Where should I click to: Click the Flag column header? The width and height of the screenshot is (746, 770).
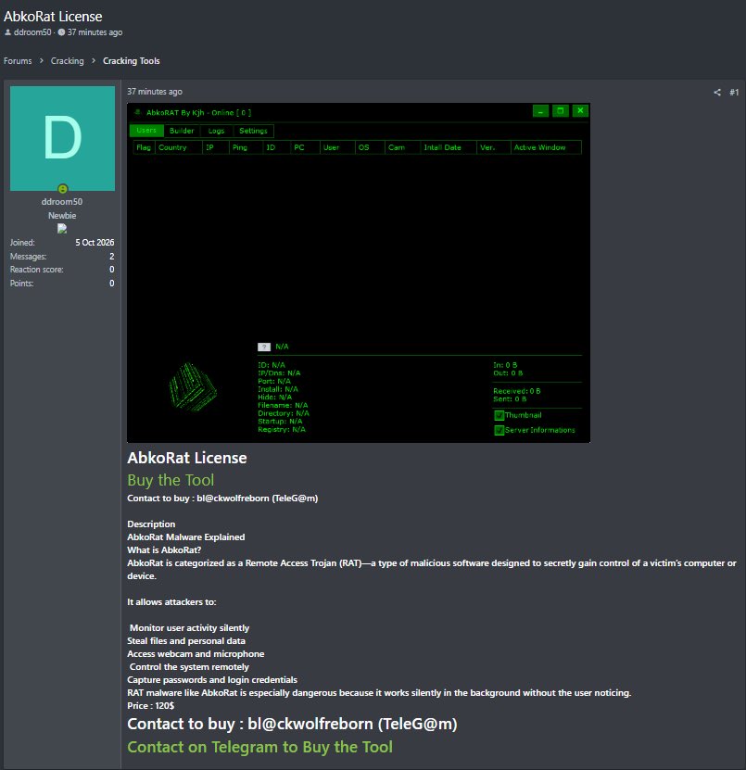click(144, 147)
